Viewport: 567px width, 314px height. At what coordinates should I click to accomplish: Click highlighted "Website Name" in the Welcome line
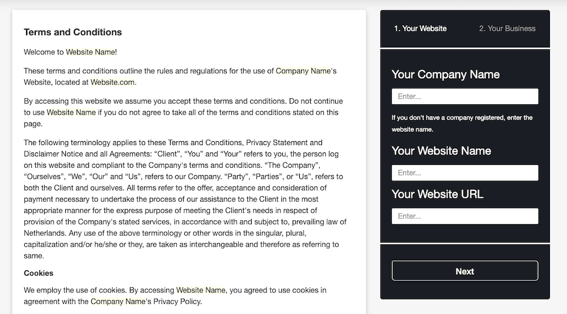(90, 52)
